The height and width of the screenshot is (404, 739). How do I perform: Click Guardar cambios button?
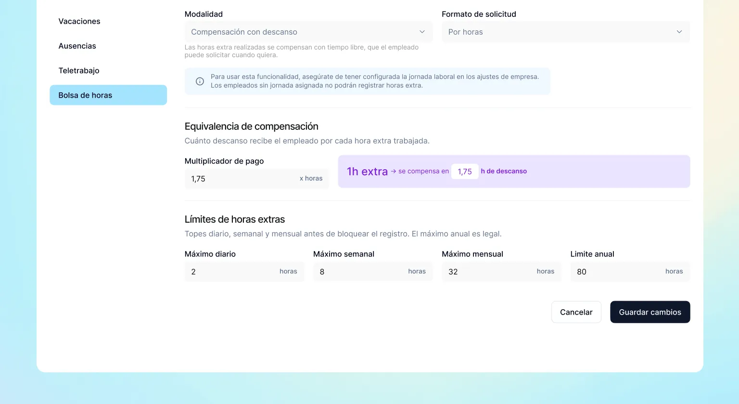(x=650, y=312)
